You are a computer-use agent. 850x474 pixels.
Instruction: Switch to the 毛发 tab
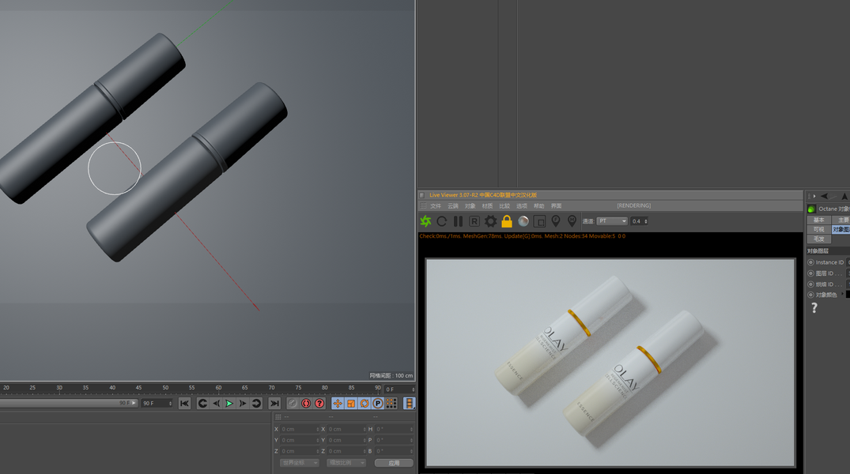click(818, 239)
